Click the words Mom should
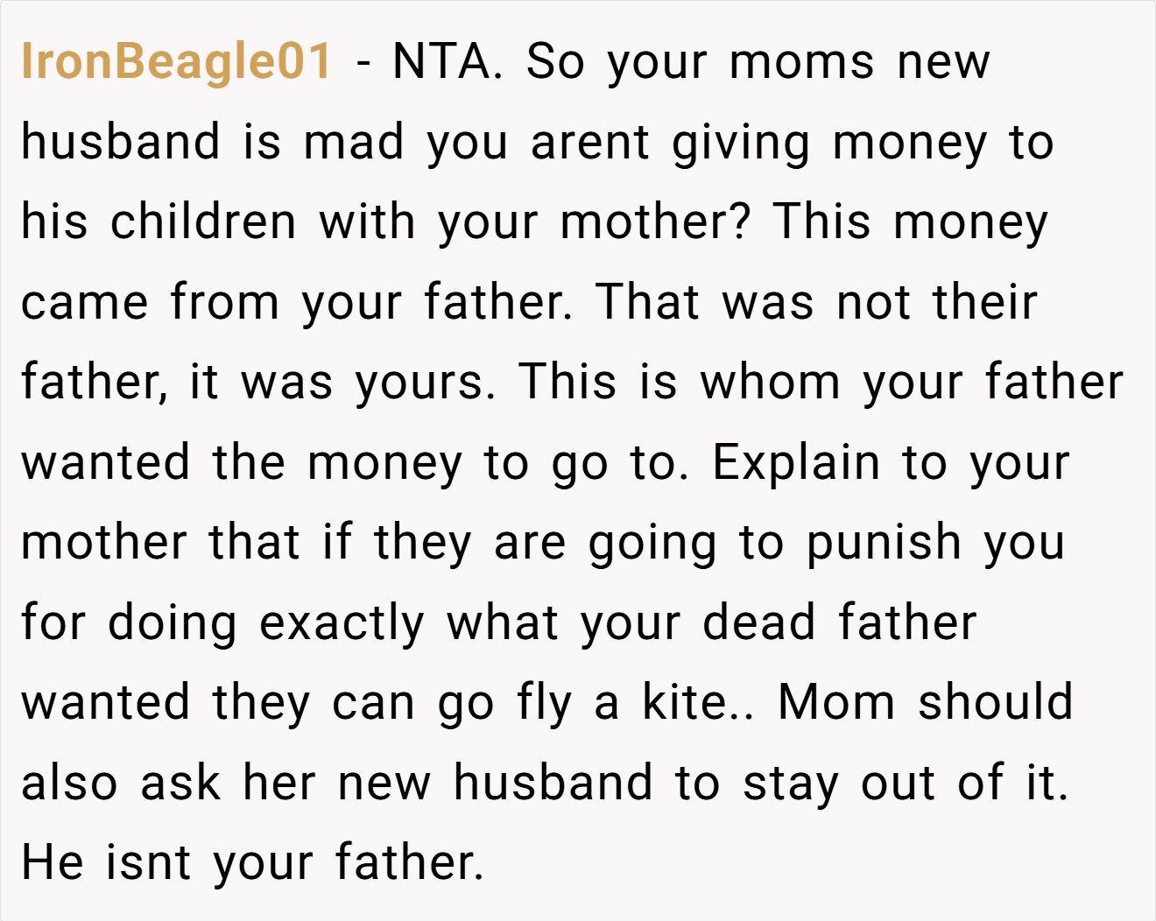The height and width of the screenshot is (921, 1156). [x=926, y=702]
